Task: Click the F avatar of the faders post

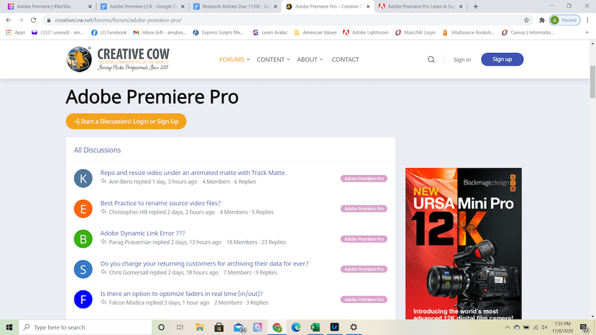Action: (x=83, y=299)
